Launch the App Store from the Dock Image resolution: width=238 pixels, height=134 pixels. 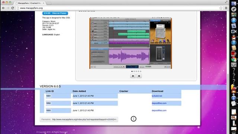click(234, 20)
